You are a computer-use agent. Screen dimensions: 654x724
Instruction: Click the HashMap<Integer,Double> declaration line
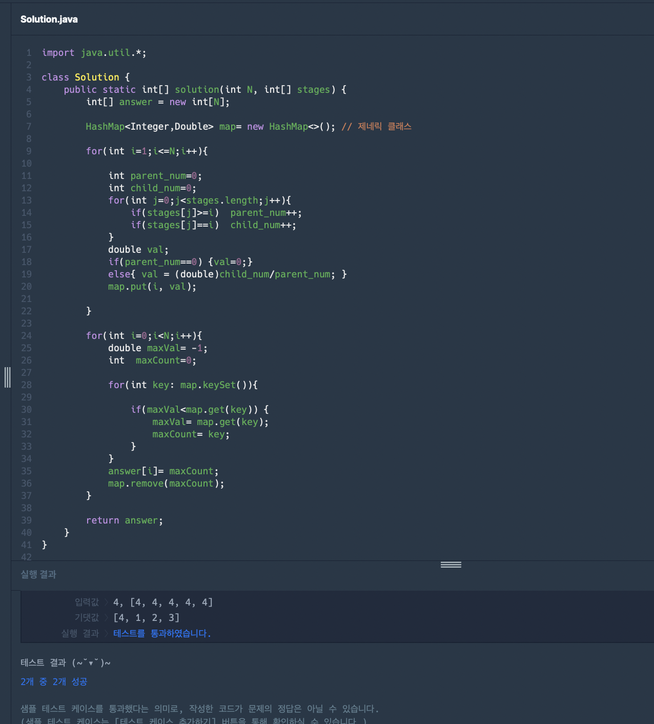coord(210,127)
